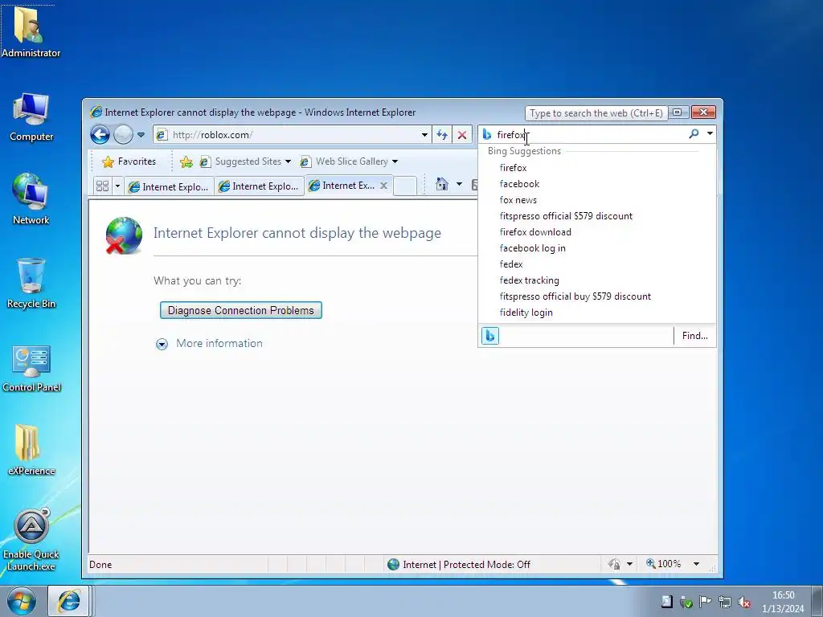Expand the Home button dropdown arrow
This screenshot has height=617, width=823.
459,184
